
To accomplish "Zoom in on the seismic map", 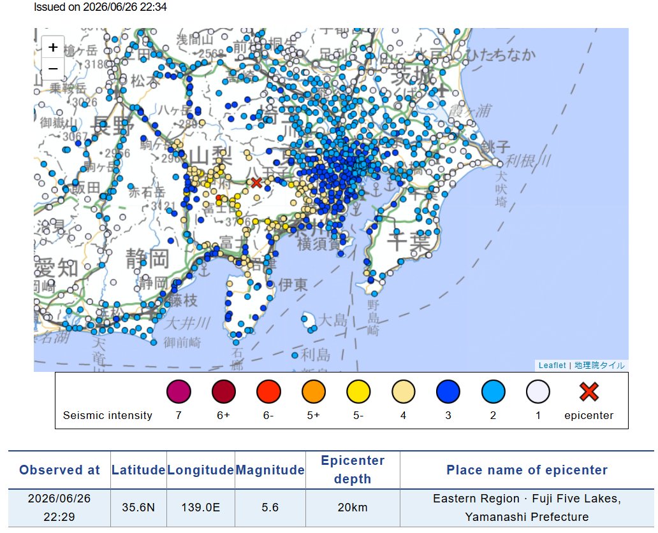I will [53, 47].
